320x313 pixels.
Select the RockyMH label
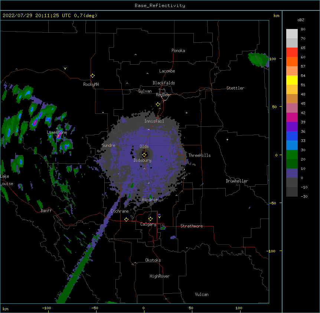91,84
